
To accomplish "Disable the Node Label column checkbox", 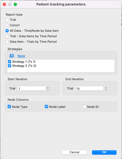I will [46, 106].
